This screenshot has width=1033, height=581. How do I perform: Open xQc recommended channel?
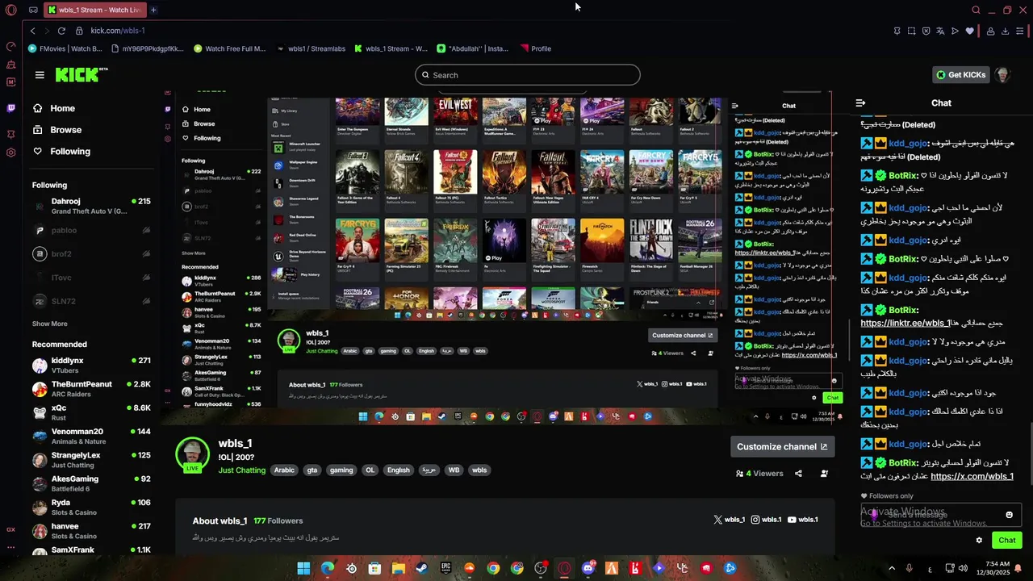pos(93,412)
